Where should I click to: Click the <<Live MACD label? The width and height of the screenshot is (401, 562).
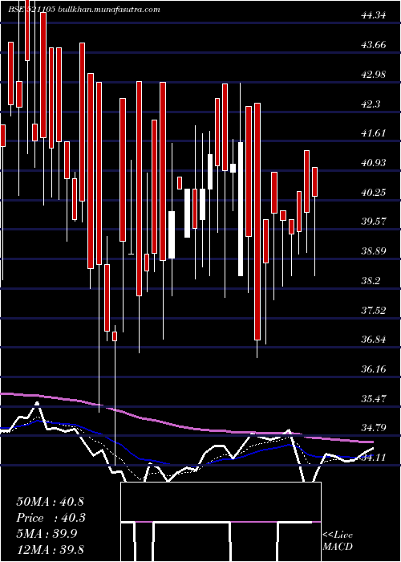tap(338, 540)
